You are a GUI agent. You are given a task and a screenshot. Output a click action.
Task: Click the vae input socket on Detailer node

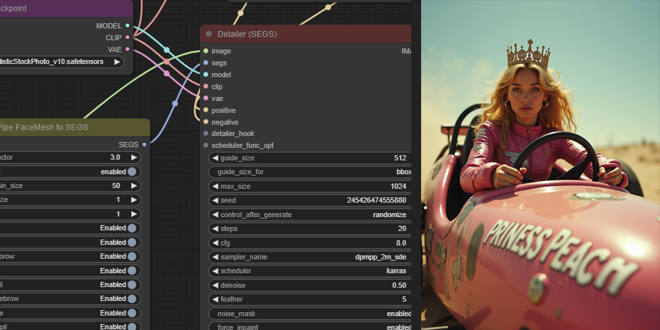tap(205, 98)
